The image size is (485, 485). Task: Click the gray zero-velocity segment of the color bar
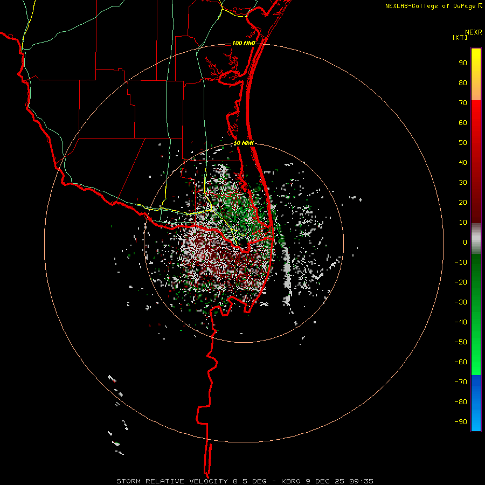[x=476, y=239]
